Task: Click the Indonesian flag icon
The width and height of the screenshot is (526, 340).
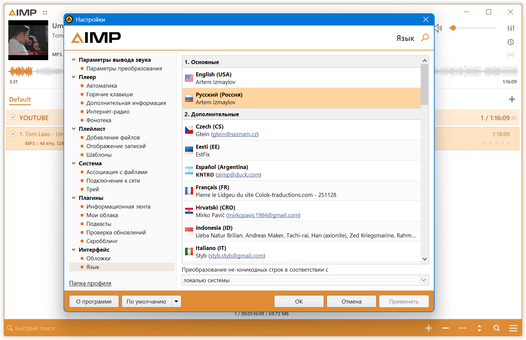Action: 189,231
